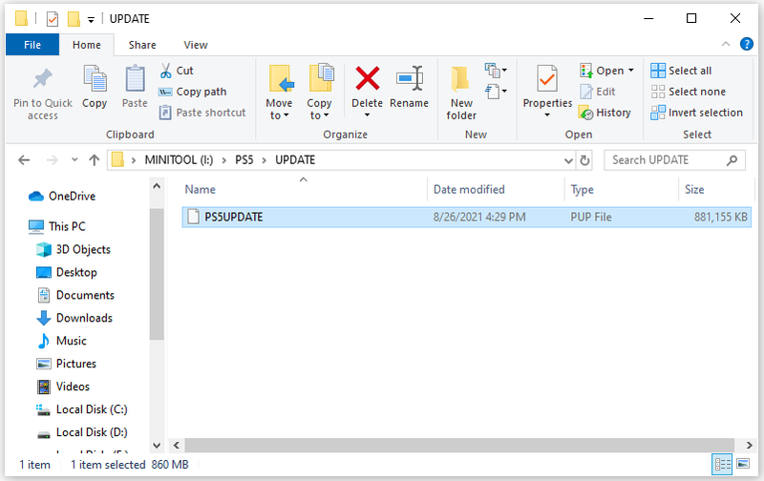The width and height of the screenshot is (764, 481).
Task: Copy path of PS5UPDATE file
Action: (193, 92)
